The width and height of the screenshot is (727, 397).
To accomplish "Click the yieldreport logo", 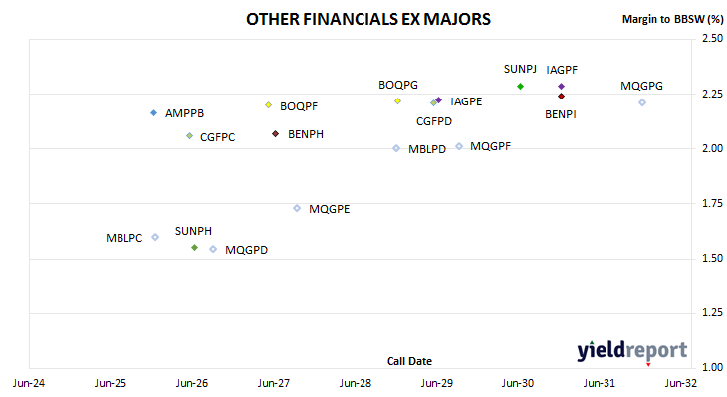I will (x=632, y=351).
